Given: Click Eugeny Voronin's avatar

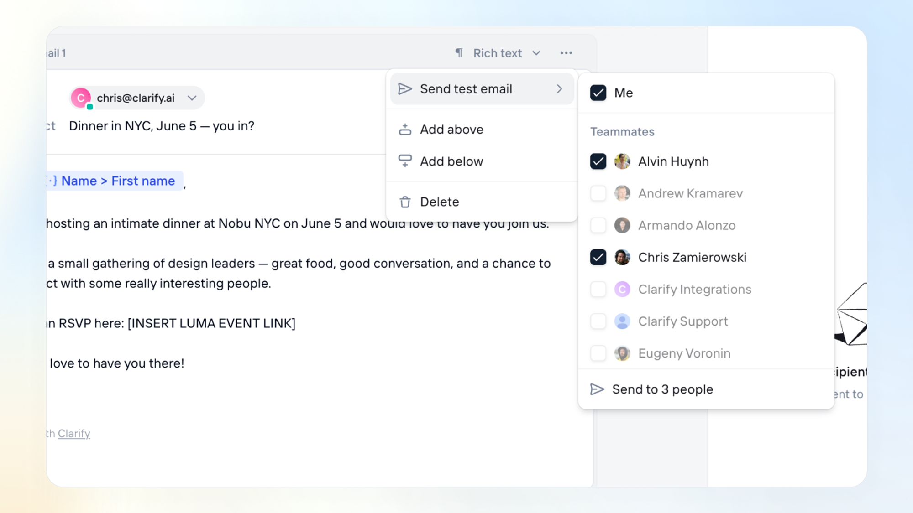Looking at the screenshot, I should click(x=622, y=353).
